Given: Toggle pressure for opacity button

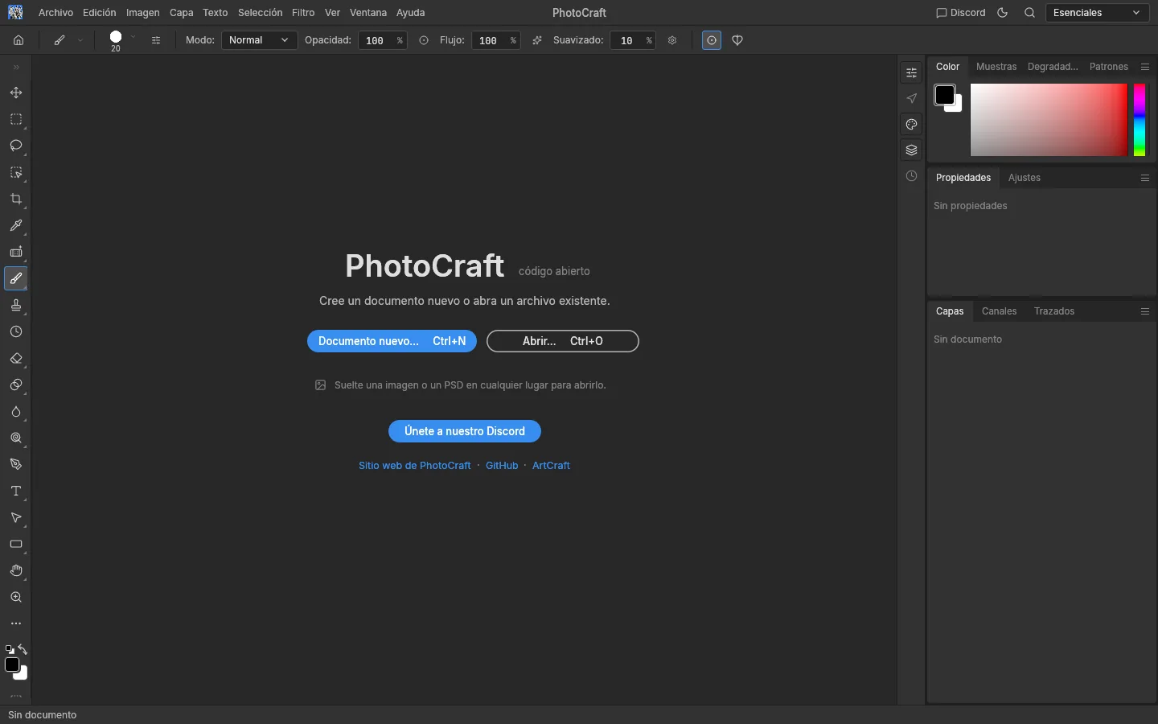Looking at the screenshot, I should click(x=424, y=40).
